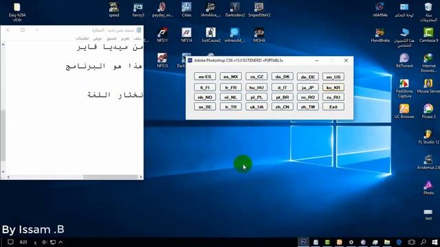Select the payday desktop shortcut
The width and height of the screenshot is (440, 247).
[x=162, y=10]
